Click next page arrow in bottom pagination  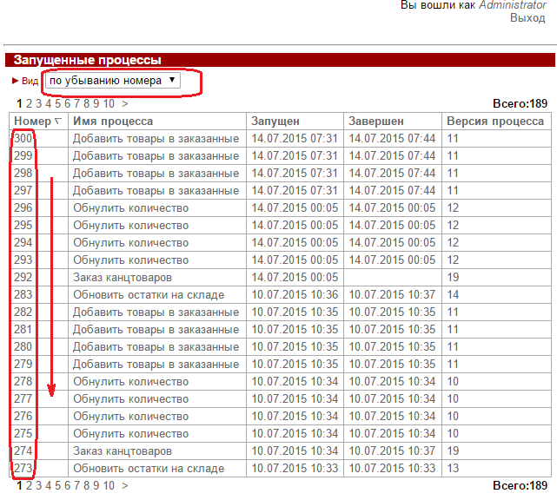tap(124, 485)
